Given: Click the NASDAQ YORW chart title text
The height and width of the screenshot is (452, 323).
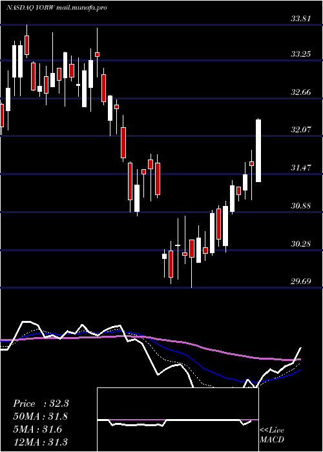Looking at the screenshot, I should pyautogui.click(x=57, y=8).
